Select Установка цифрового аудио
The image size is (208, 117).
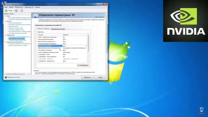coord(17,30)
